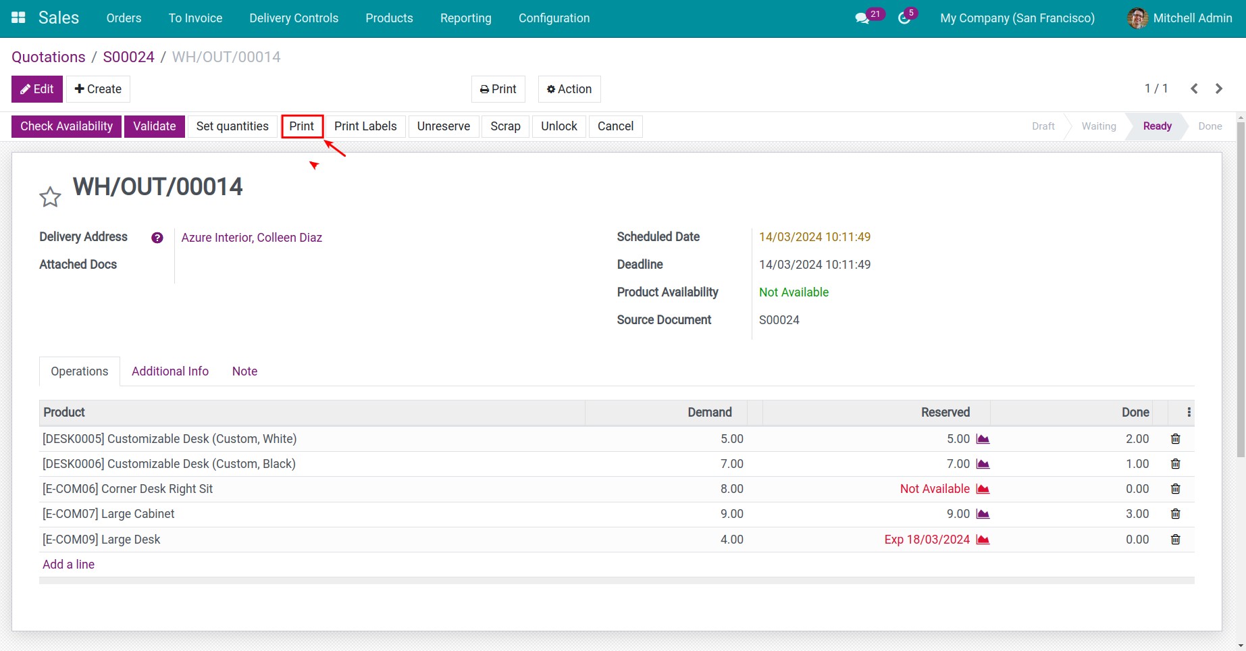Click the Unreserve button
This screenshot has width=1246, height=651.
444,126
